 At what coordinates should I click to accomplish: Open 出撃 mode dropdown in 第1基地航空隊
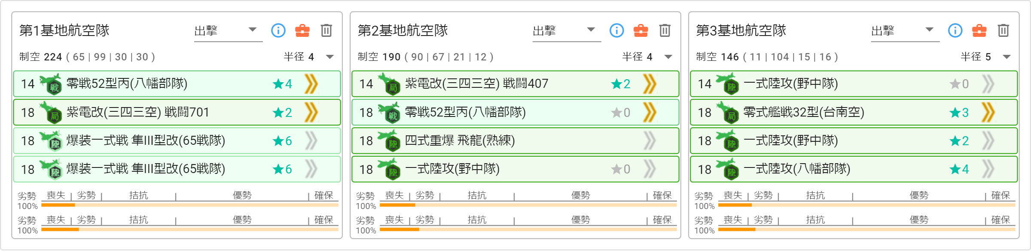(x=228, y=31)
